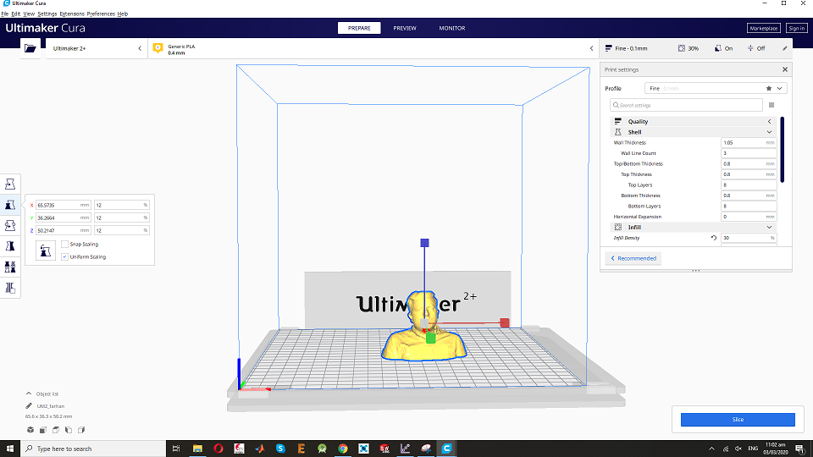Viewport: 813px width, 457px height.
Task: Click the Generic PLA material extruder icon
Action: point(158,48)
